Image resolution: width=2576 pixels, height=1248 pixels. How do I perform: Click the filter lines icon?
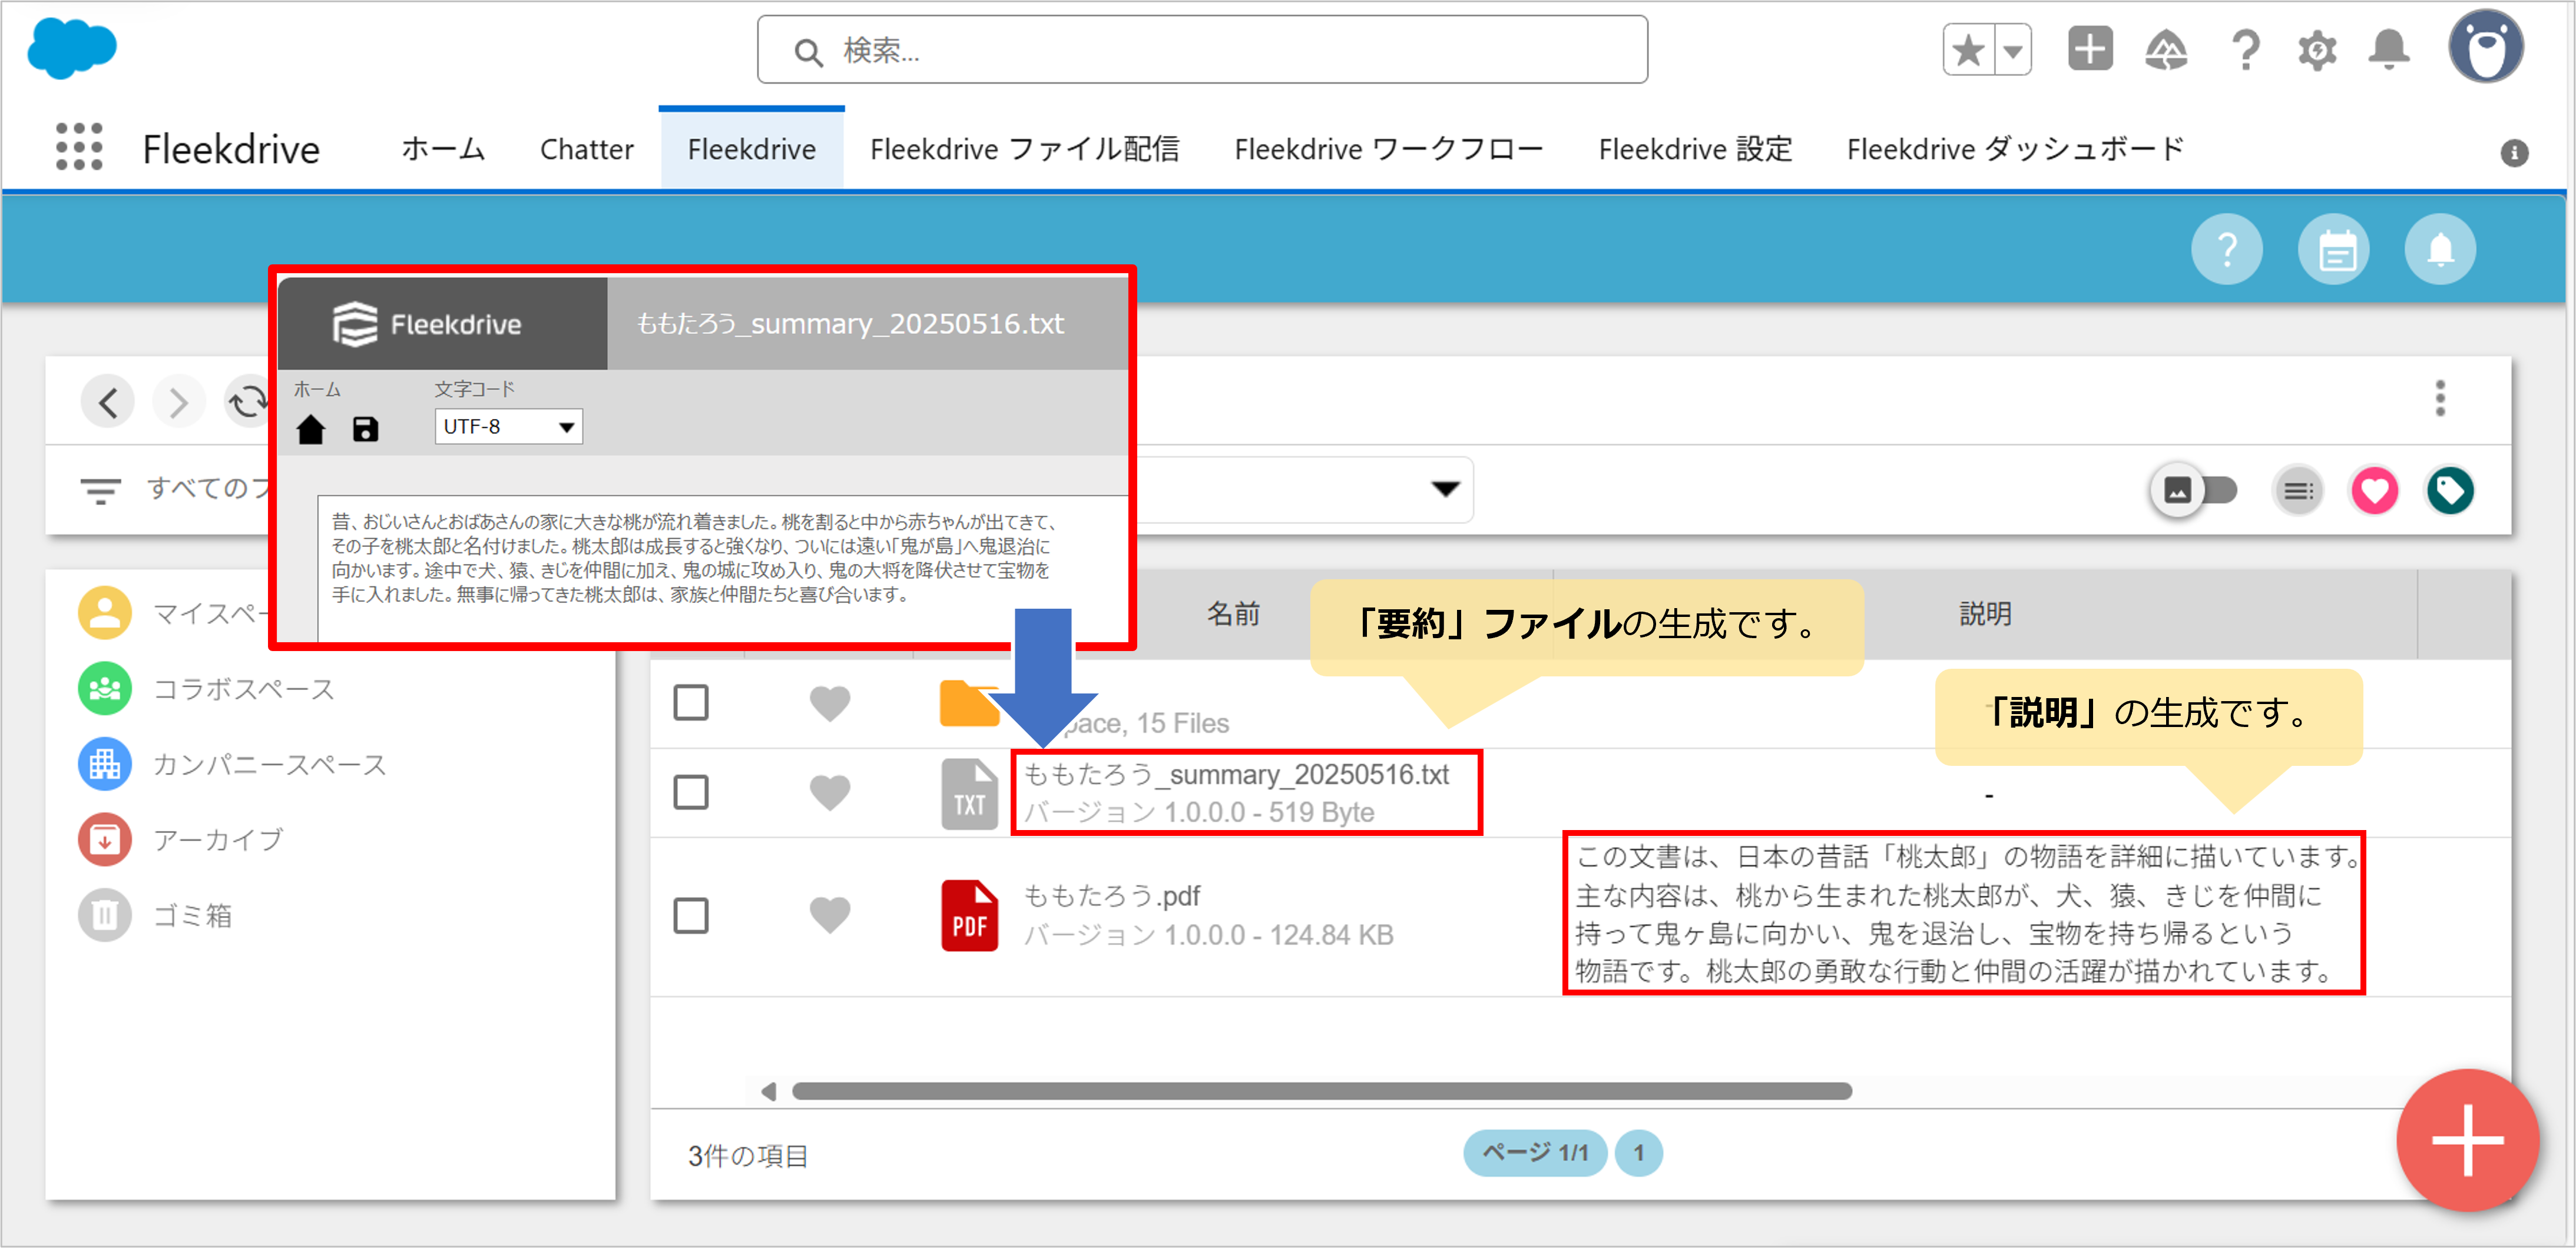click(x=101, y=490)
